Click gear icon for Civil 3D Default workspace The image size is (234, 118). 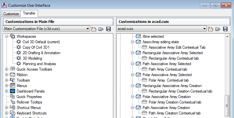tap(19, 42)
